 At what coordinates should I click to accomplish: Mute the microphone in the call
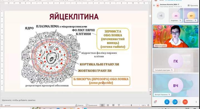pyautogui.click(x=167, y=102)
